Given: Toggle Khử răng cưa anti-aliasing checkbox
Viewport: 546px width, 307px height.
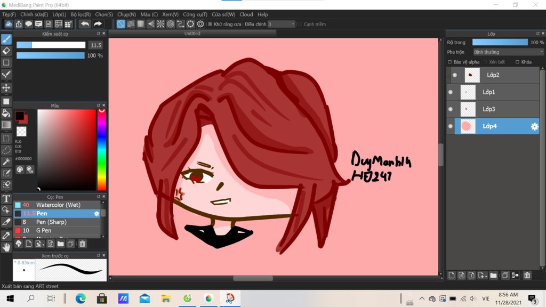Looking at the screenshot, I should click(x=210, y=24).
